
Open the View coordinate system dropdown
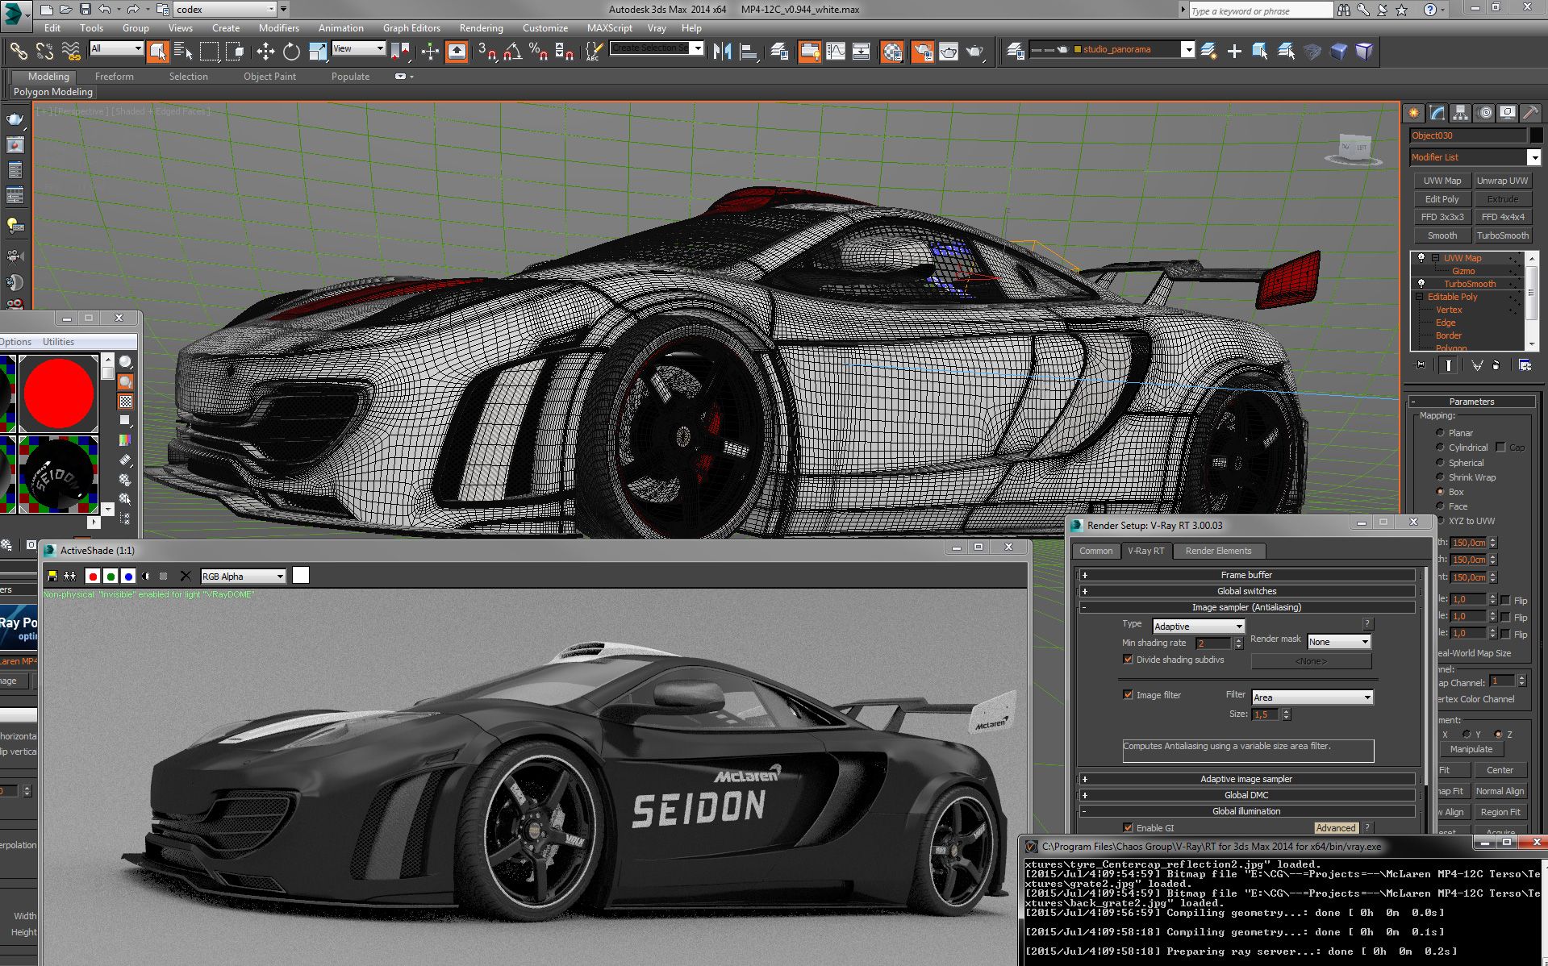click(x=359, y=48)
